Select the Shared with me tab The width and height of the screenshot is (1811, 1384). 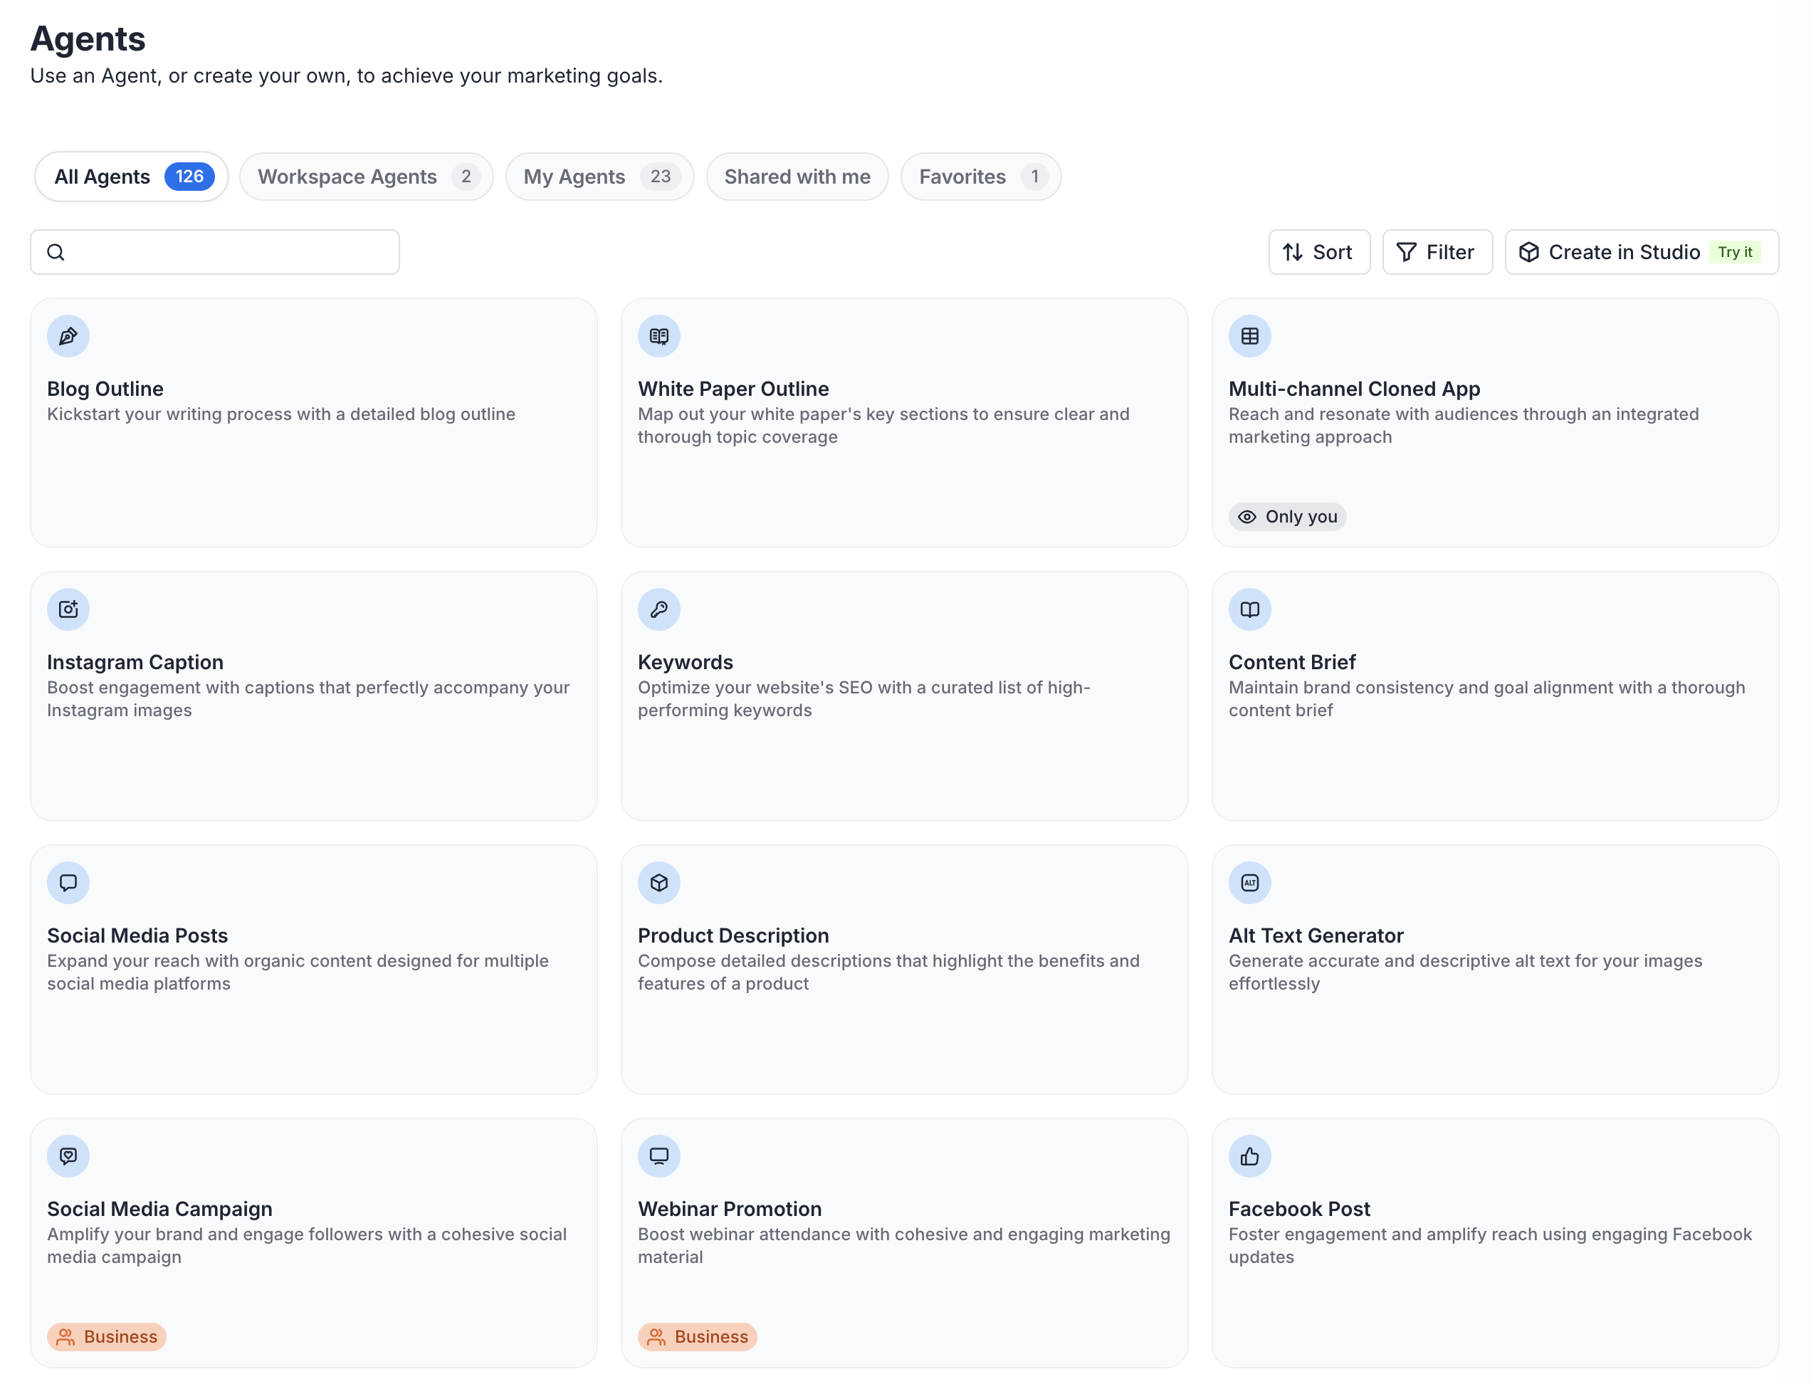(797, 177)
